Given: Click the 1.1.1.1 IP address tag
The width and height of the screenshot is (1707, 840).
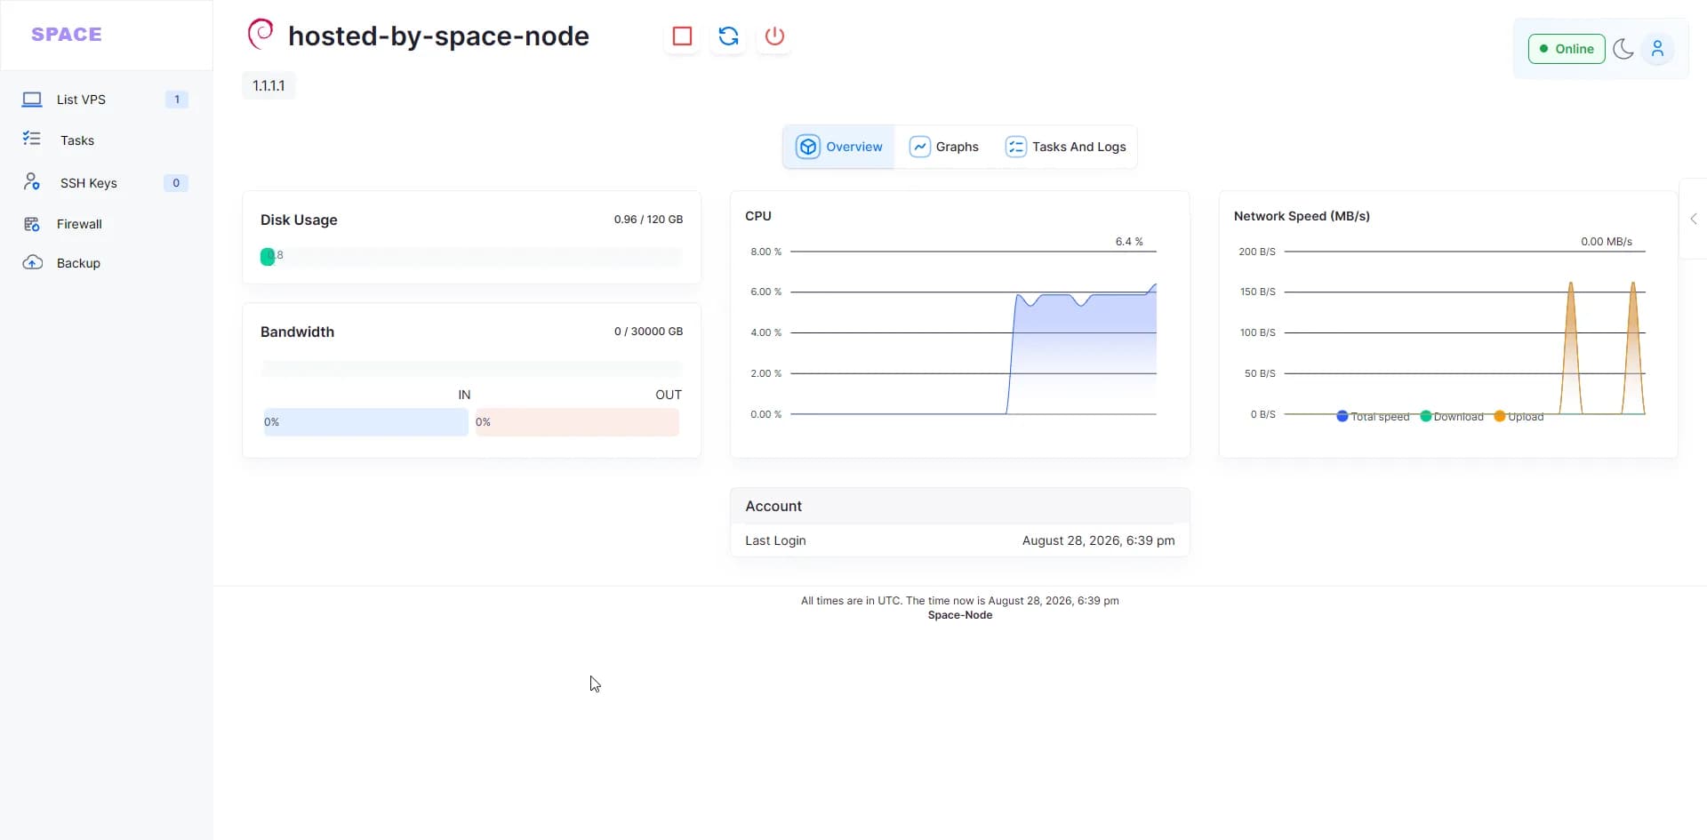Looking at the screenshot, I should (268, 85).
